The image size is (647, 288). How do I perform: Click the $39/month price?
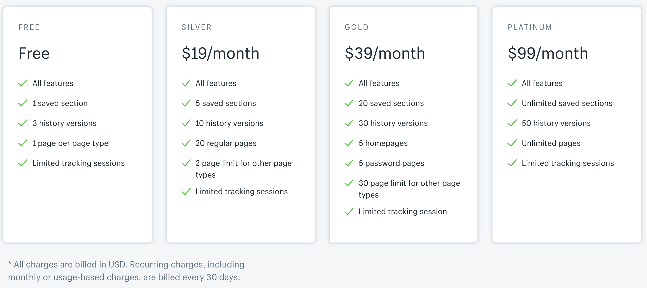[x=385, y=53]
